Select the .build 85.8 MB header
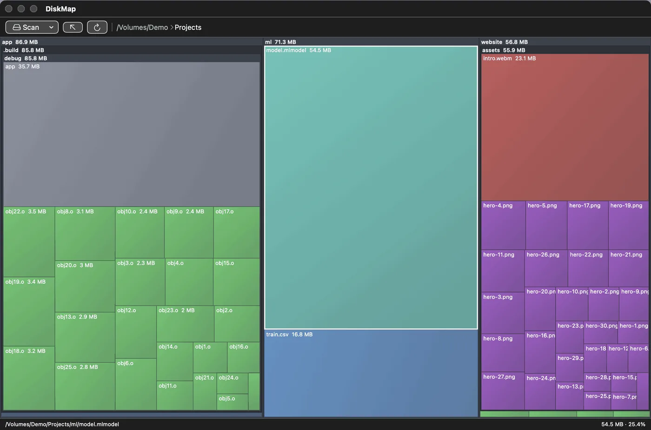The width and height of the screenshot is (651, 430). pyautogui.click(x=132, y=50)
